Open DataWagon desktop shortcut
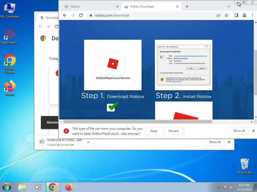The width and height of the screenshot is (257, 192). (x=10, y=36)
